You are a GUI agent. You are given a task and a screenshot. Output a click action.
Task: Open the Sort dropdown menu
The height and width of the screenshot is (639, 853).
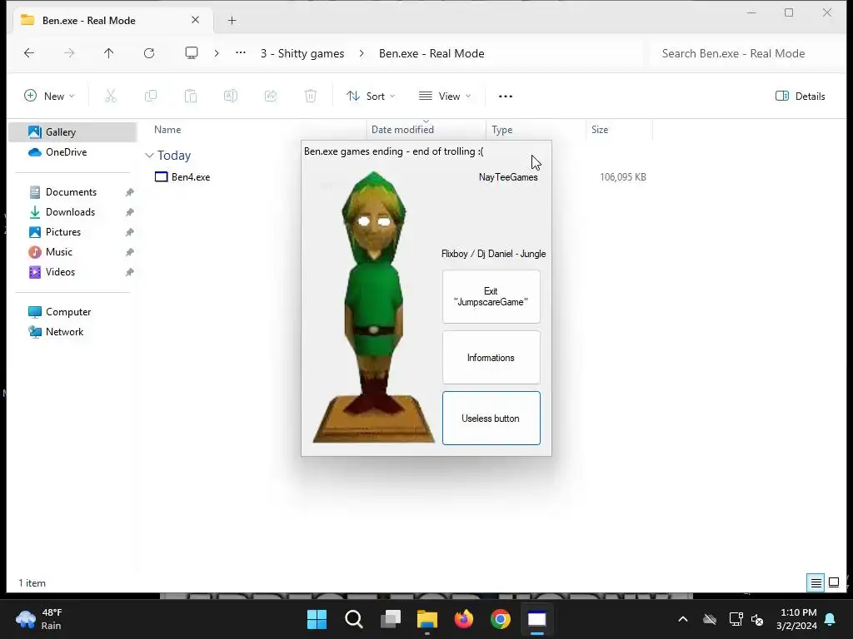click(371, 97)
